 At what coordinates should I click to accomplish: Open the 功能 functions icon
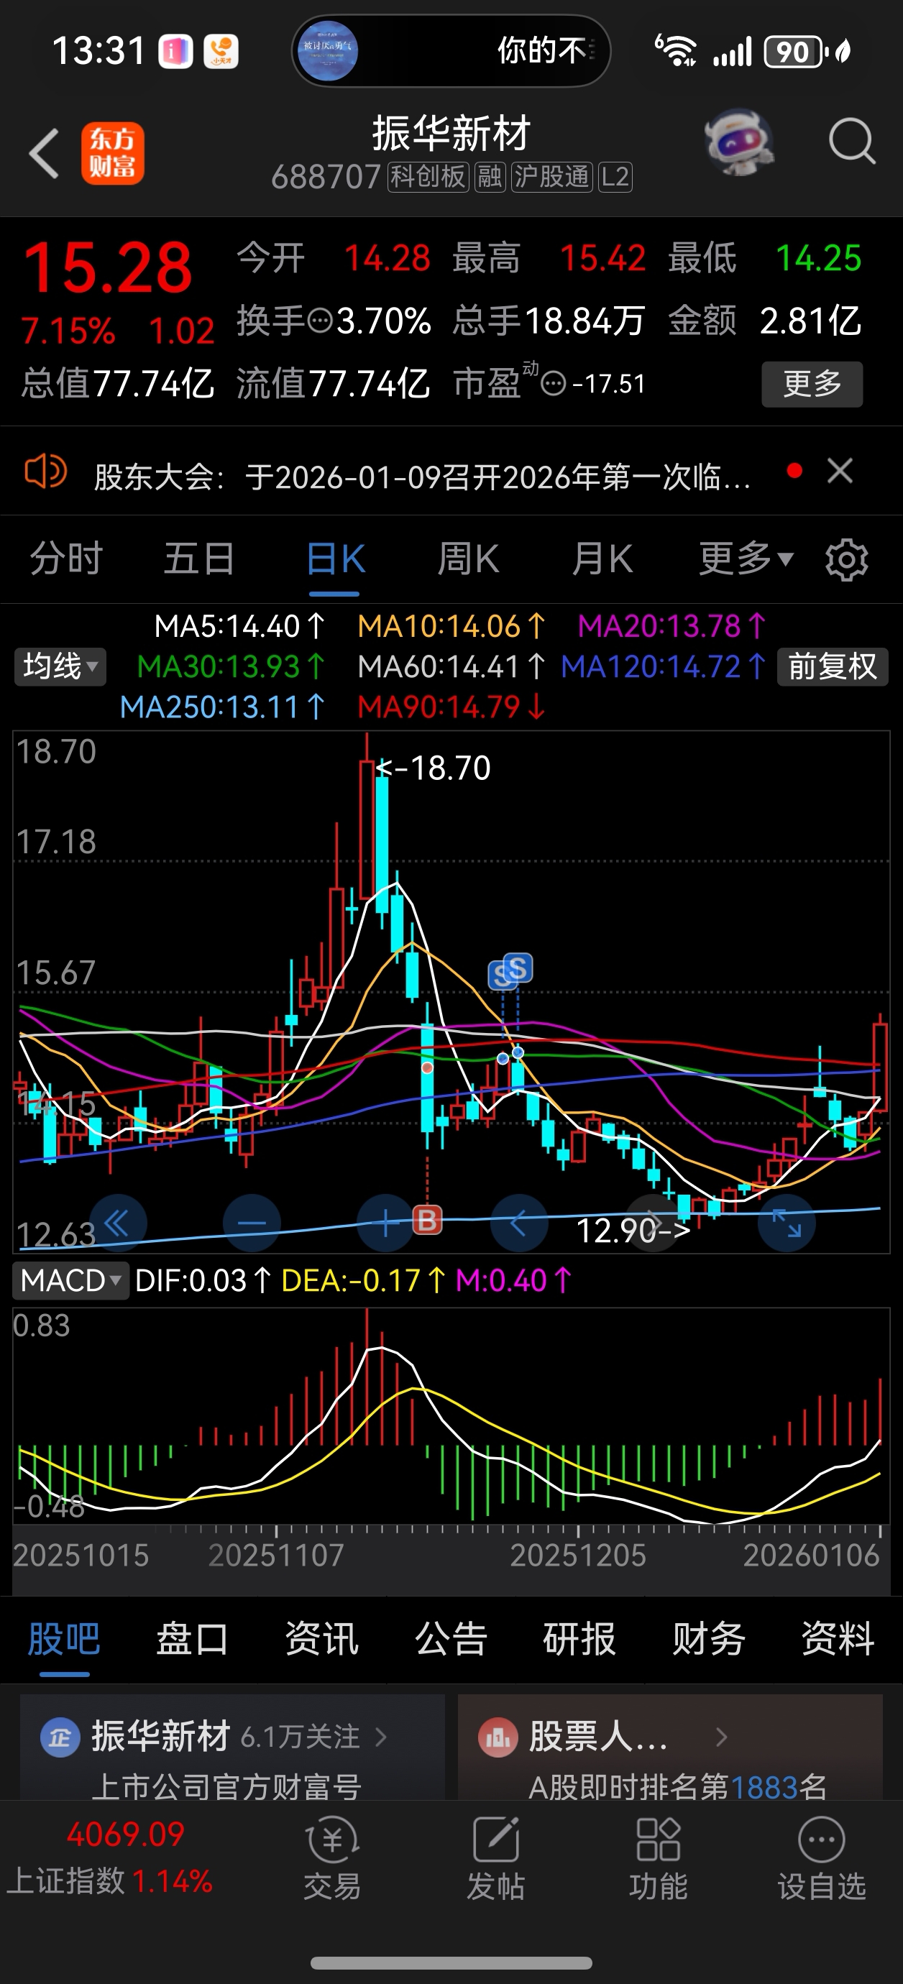(x=658, y=1860)
